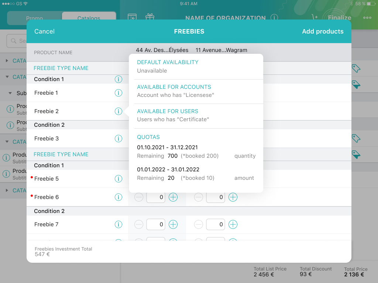Tap the info icon beside Condition 1
Image resolution: width=378 pixels, height=283 pixels.
pos(118,79)
